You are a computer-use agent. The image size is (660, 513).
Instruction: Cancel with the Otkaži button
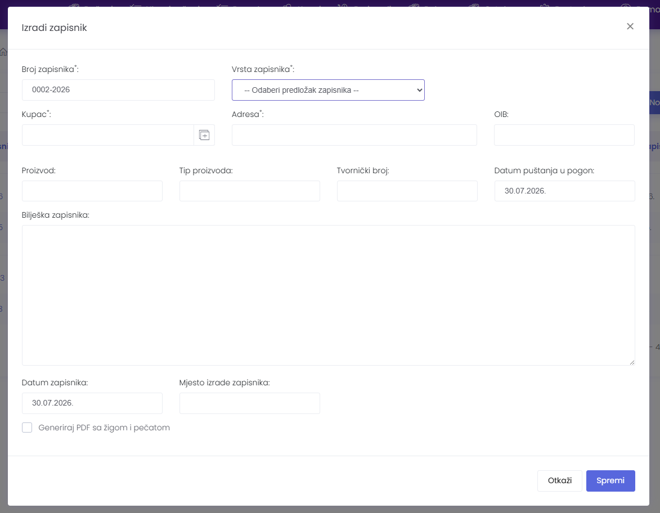click(x=559, y=480)
